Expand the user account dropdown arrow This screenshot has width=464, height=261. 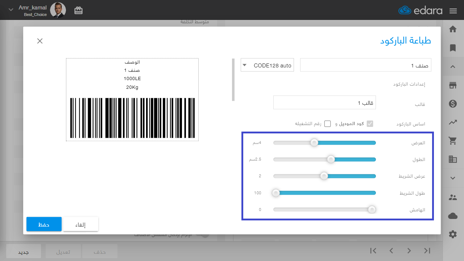coord(11,10)
